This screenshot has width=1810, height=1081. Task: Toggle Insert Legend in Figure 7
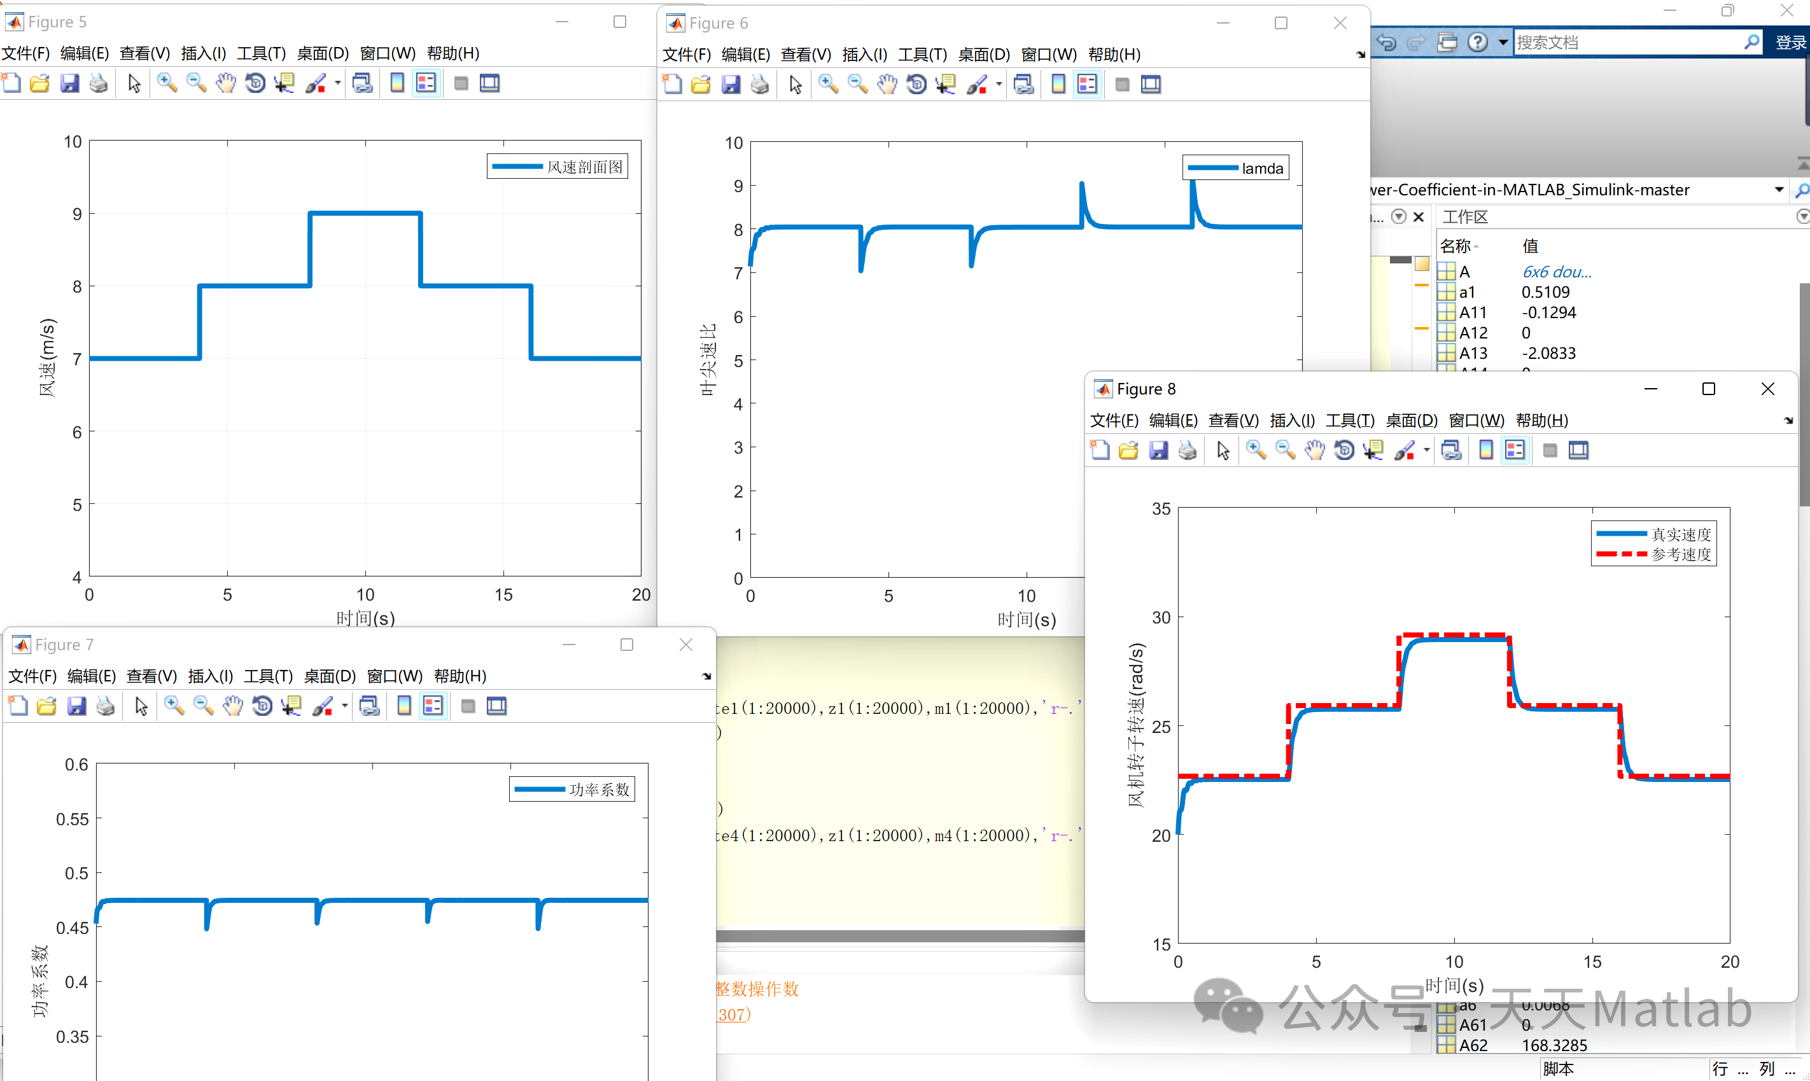tap(433, 706)
